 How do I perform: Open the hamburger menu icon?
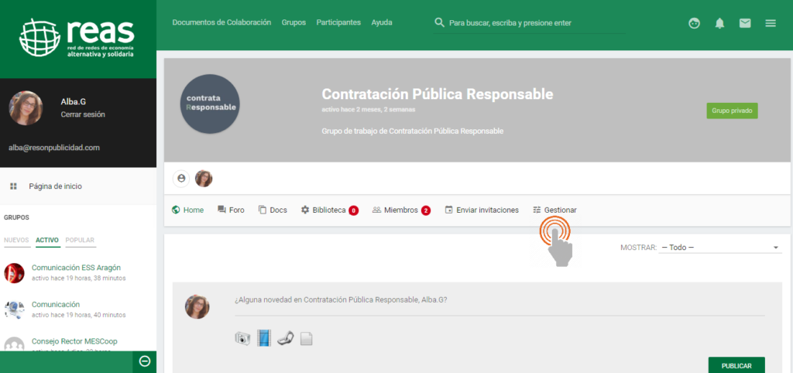coord(771,23)
